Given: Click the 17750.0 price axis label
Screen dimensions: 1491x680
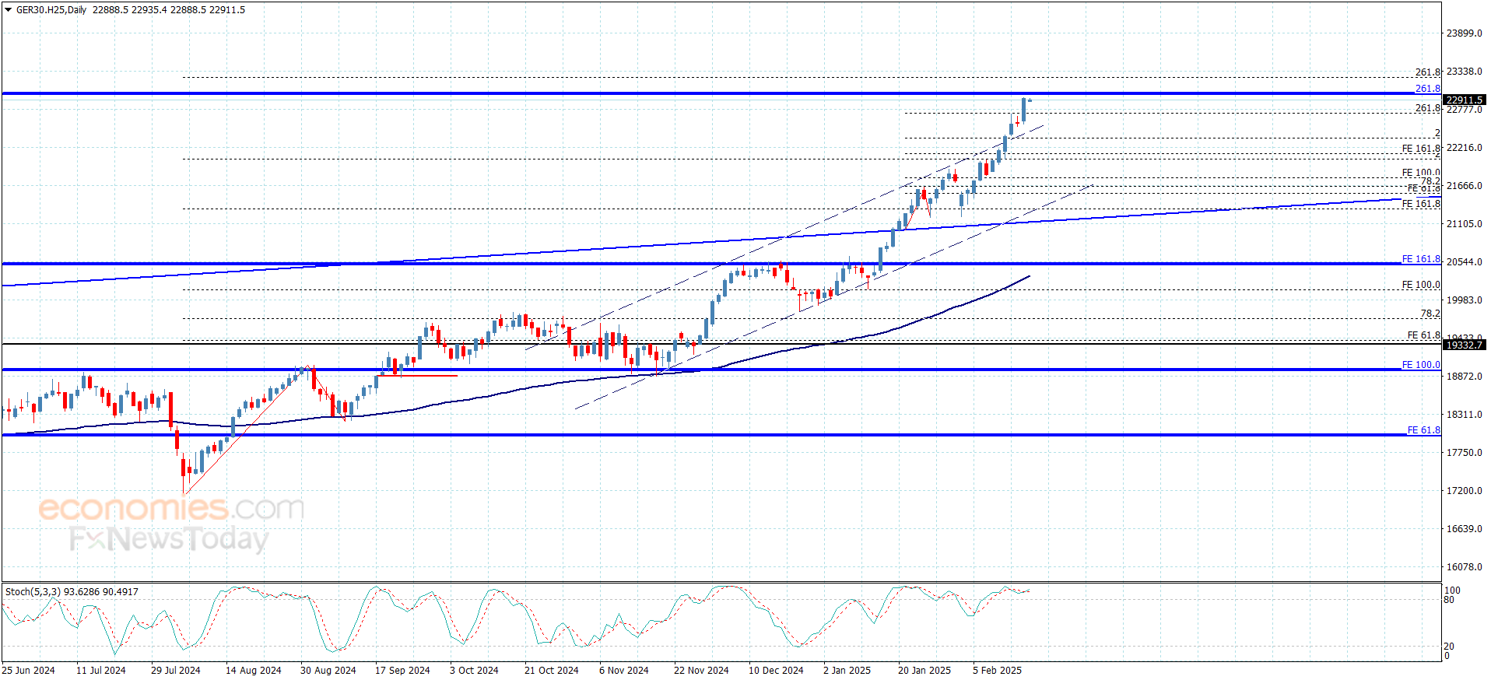Looking at the screenshot, I should click(x=1464, y=453).
